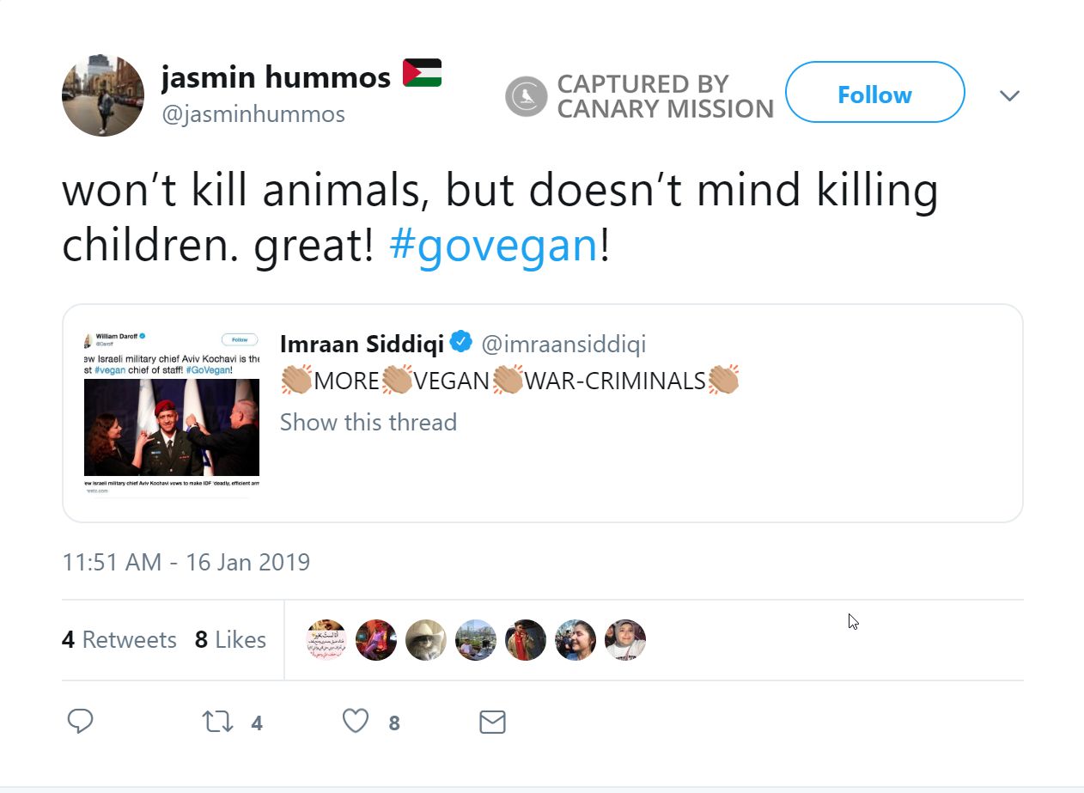Expand the tweet options chevron menu
Image resolution: width=1084 pixels, height=793 pixels.
[1010, 95]
